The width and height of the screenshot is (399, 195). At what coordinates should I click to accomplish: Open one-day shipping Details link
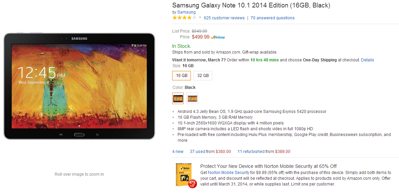[367, 60]
